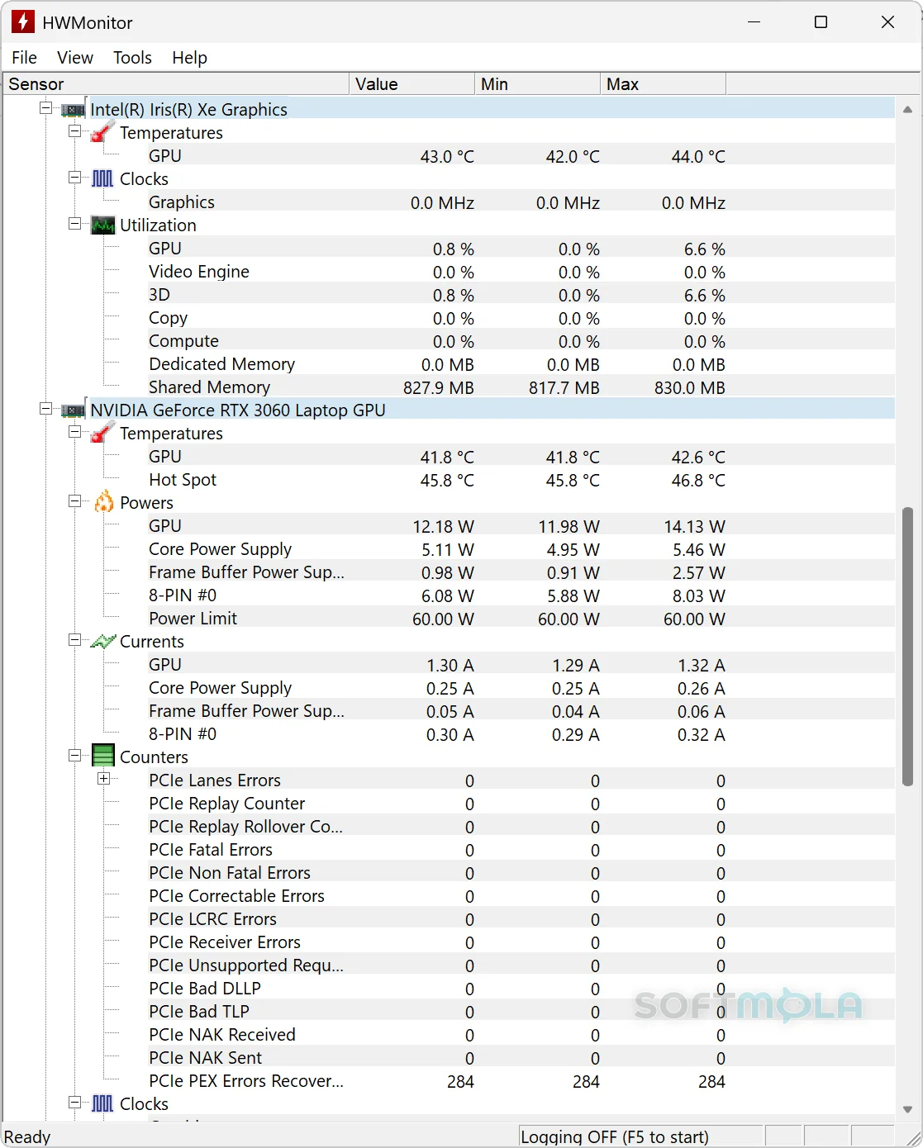The height and width of the screenshot is (1148, 923).
Task: Click the thermometer icon of Intel Temperatures
Action: pyautogui.click(x=102, y=131)
